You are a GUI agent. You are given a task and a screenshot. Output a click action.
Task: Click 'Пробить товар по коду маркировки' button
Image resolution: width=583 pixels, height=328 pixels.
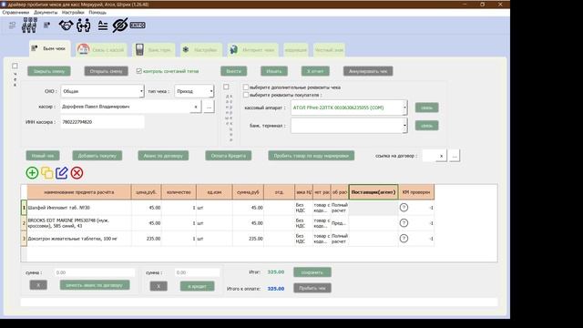pos(312,156)
